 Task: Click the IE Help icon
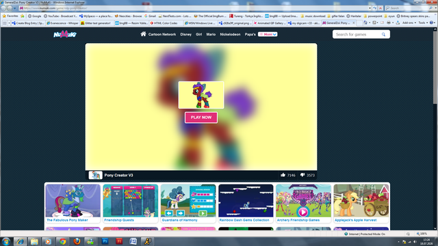click(432, 23)
